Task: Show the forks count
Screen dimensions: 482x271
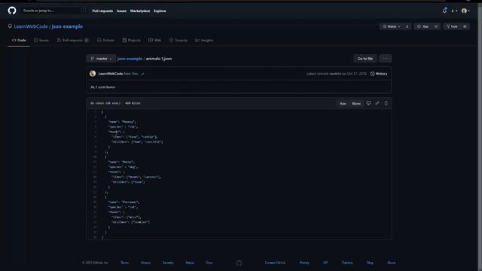Action: (465, 27)
